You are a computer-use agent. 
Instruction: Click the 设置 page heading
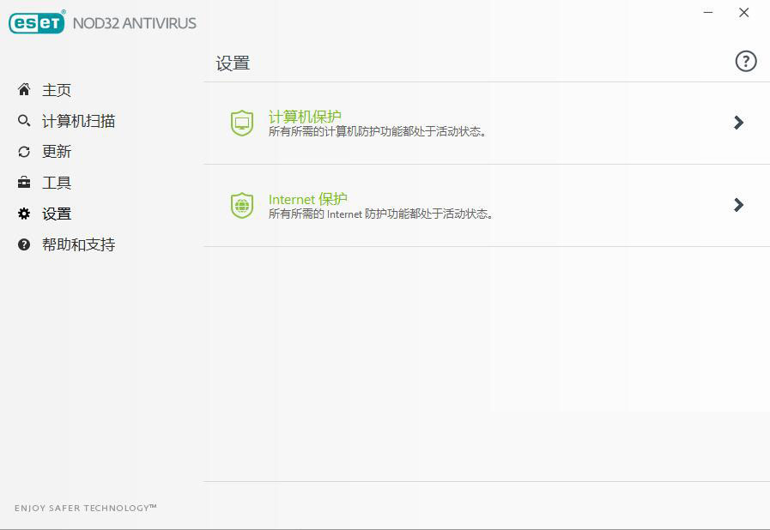coord(233,63)
